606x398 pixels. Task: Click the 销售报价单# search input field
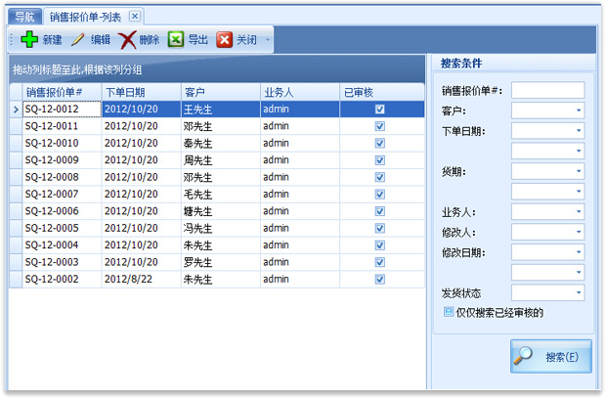coord(547,90)
